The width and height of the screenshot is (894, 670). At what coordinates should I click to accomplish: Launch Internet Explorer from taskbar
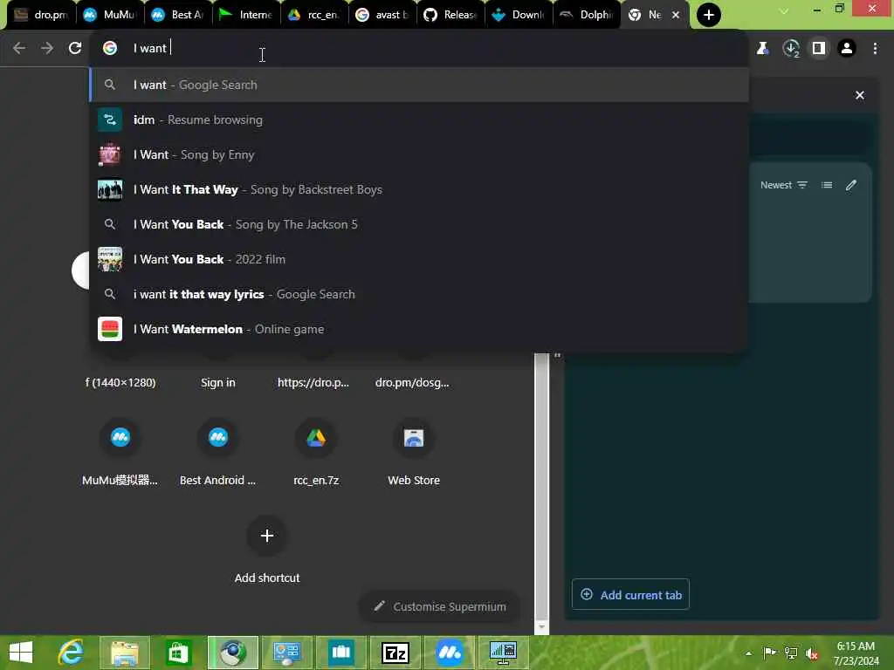click(72, 653)
